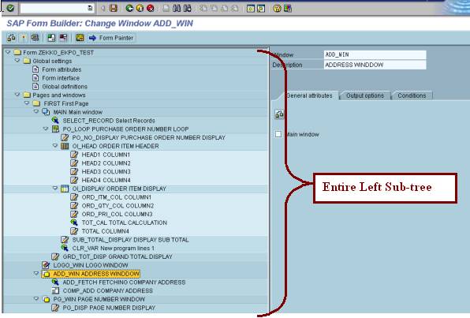Collapse the FIRST First Page node
Viewport: 470px width, 318px height.
pyautogui.click(x=27, y=103)
